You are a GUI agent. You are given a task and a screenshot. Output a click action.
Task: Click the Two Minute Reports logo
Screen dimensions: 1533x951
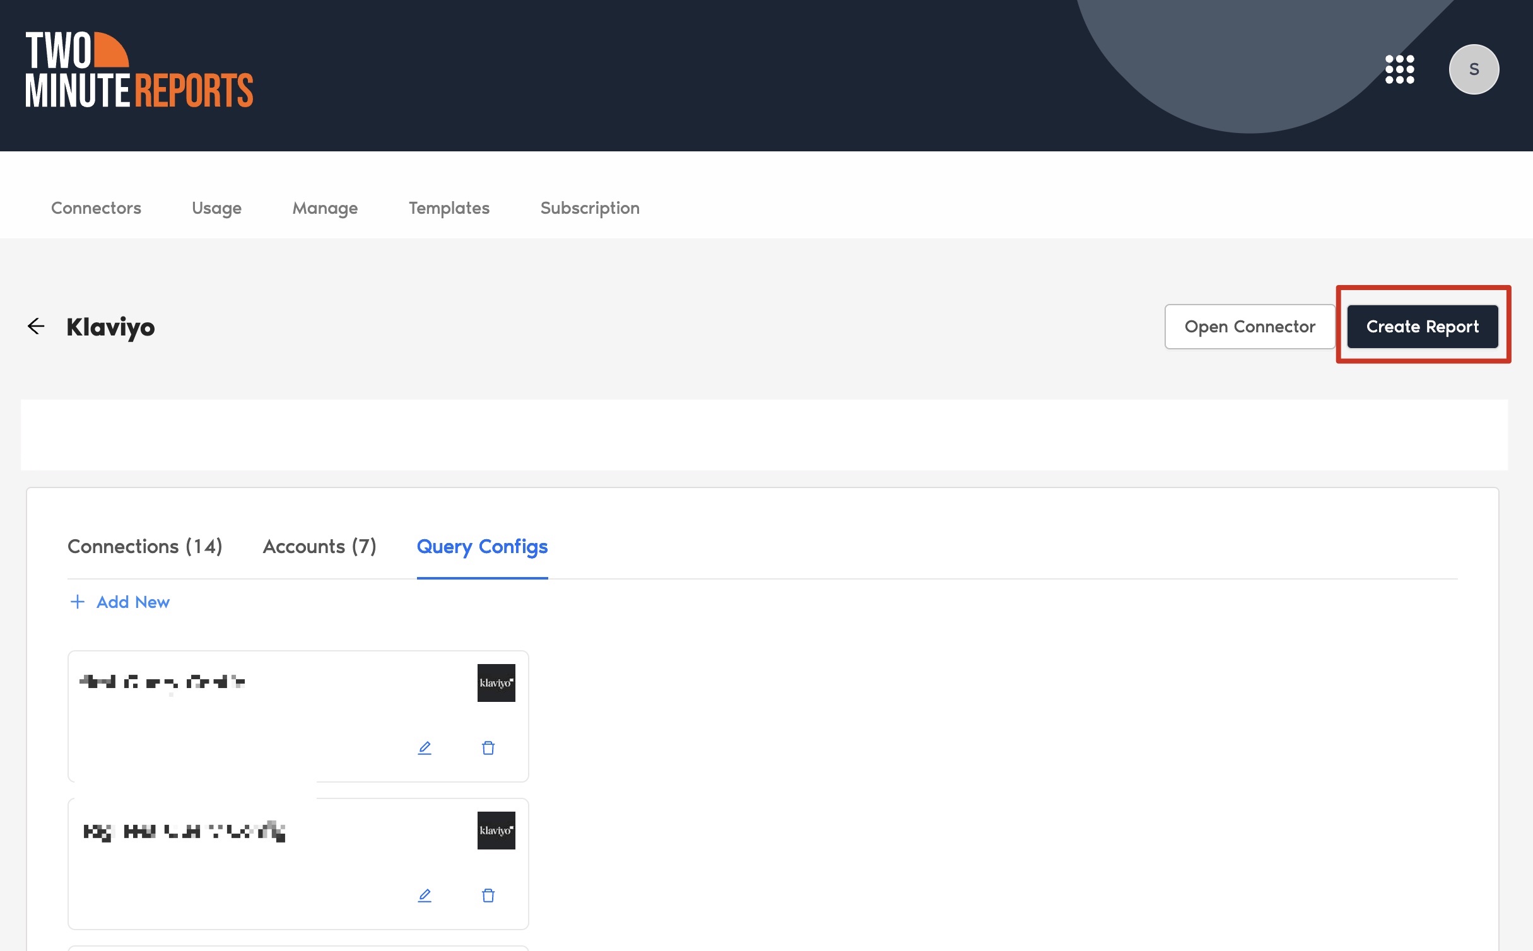click(x=139, y=69)
